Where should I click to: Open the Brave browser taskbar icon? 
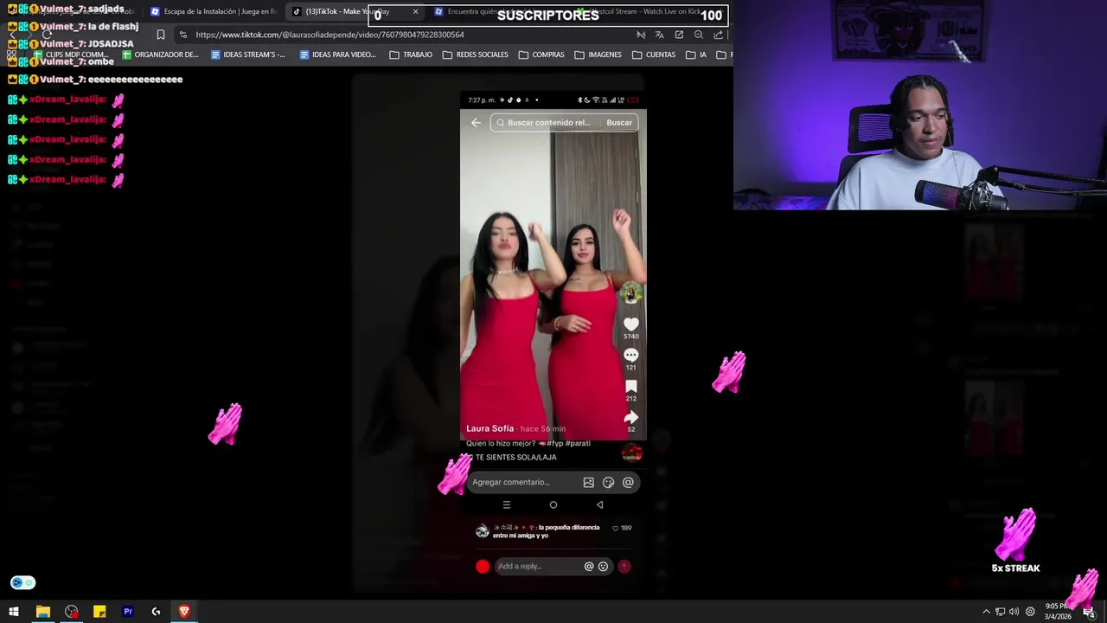(x=184, y=612)
